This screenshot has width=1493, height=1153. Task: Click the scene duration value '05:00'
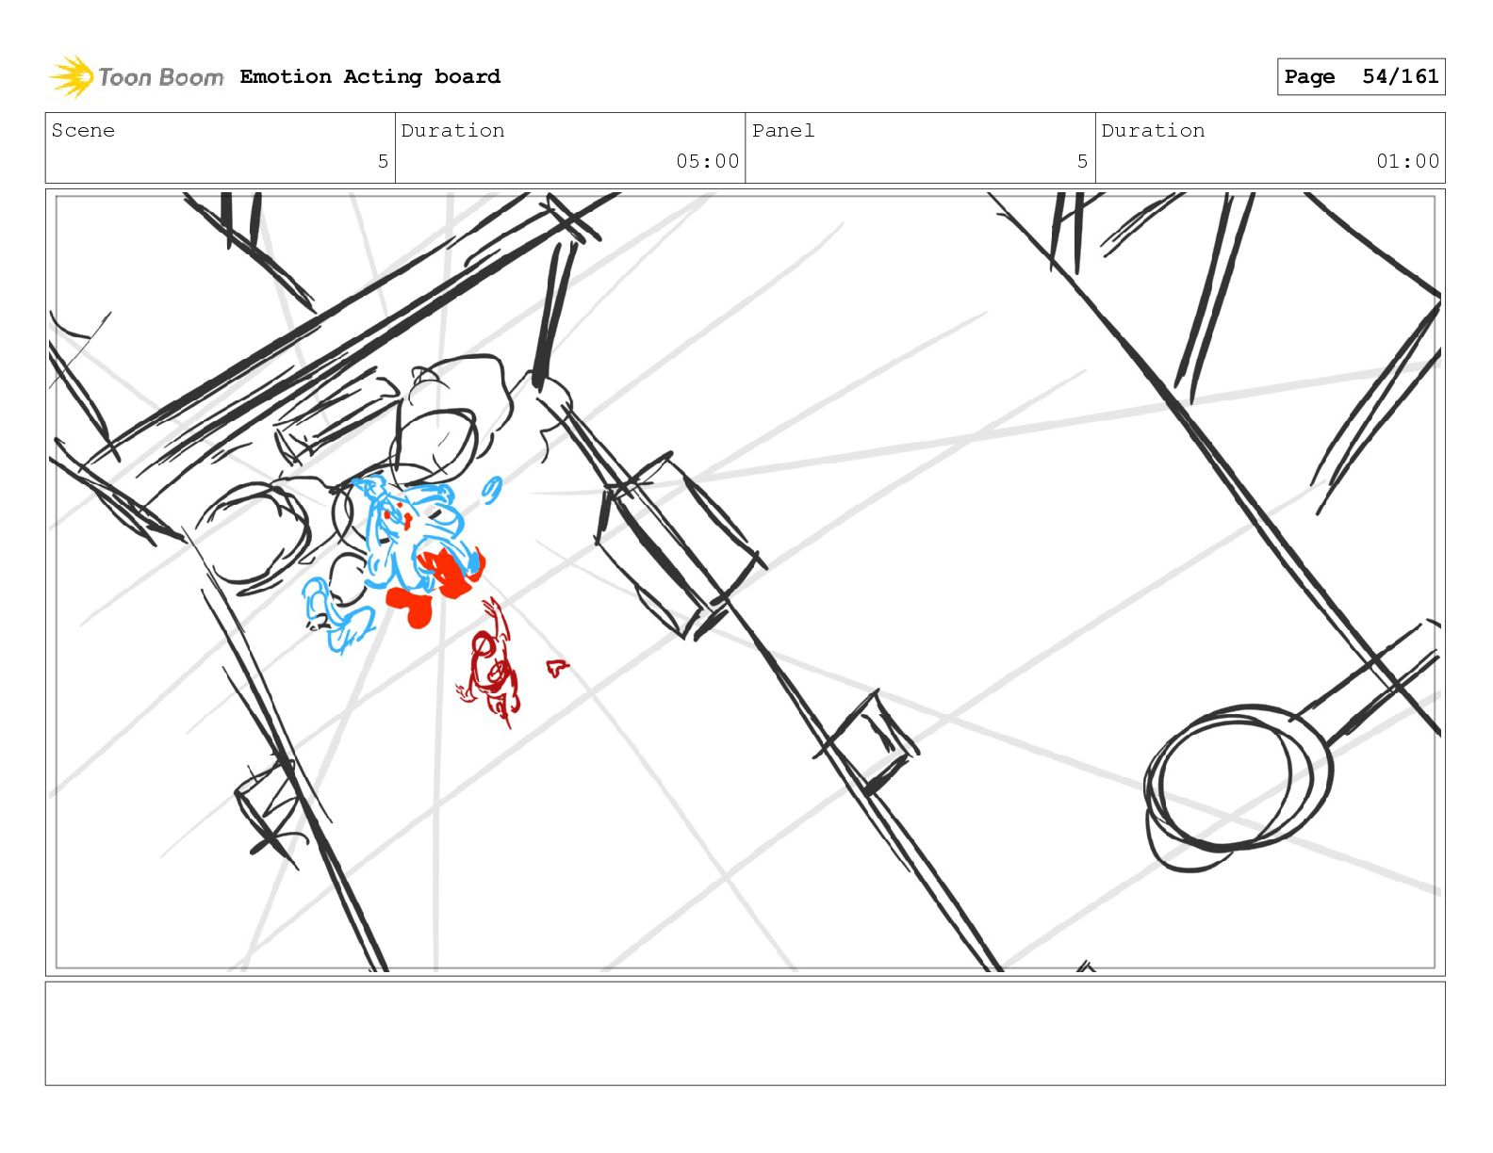tap(707, 161)
